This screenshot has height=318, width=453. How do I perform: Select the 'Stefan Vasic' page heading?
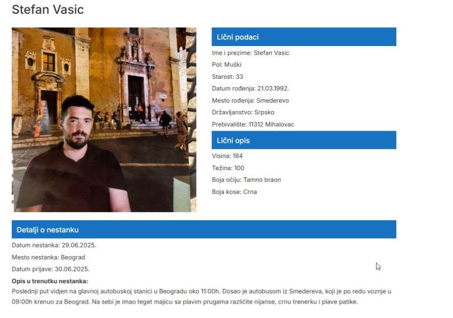[47, 9]
